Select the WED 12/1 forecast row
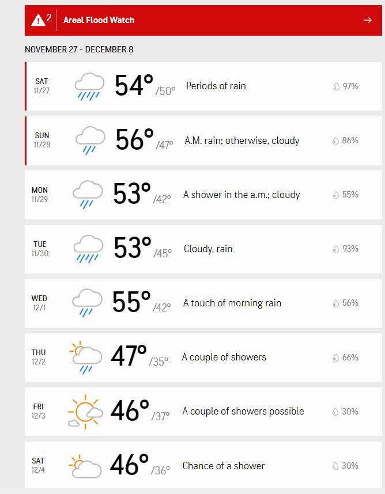Screen dimensions: 385x494 click(203, 303)
